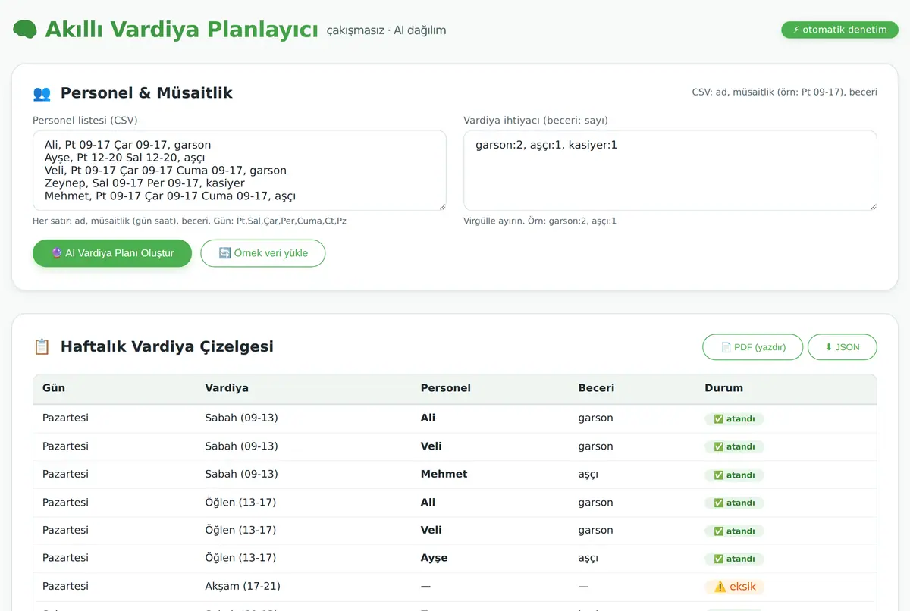This screenshot has width=910, height=611.
Task: Click the people icon beside Personel & Müsaitlik
Action: [42, 93]
